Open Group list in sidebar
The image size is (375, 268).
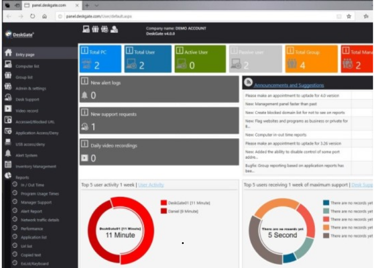pos(24,77)
